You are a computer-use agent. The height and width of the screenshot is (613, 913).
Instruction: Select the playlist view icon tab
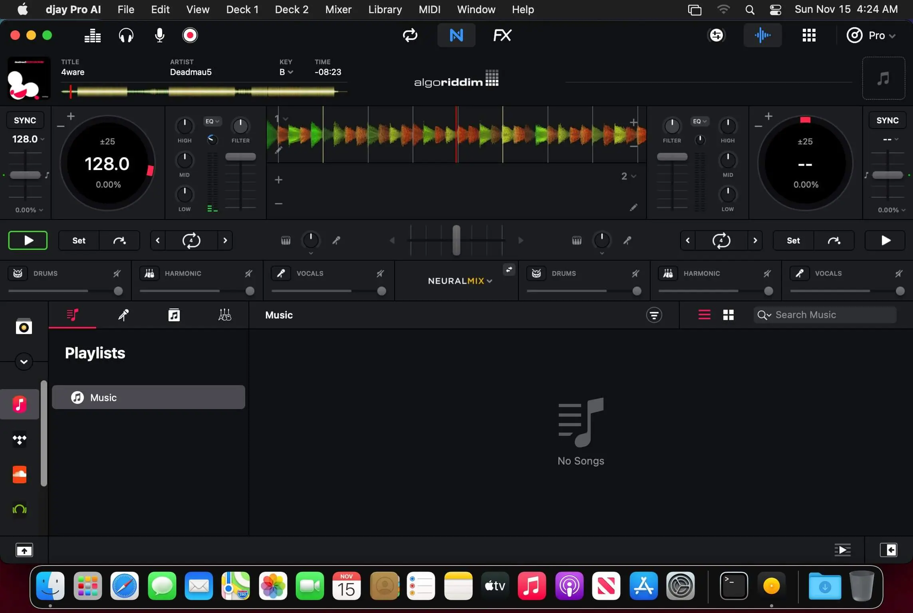(x=72, y=315)
